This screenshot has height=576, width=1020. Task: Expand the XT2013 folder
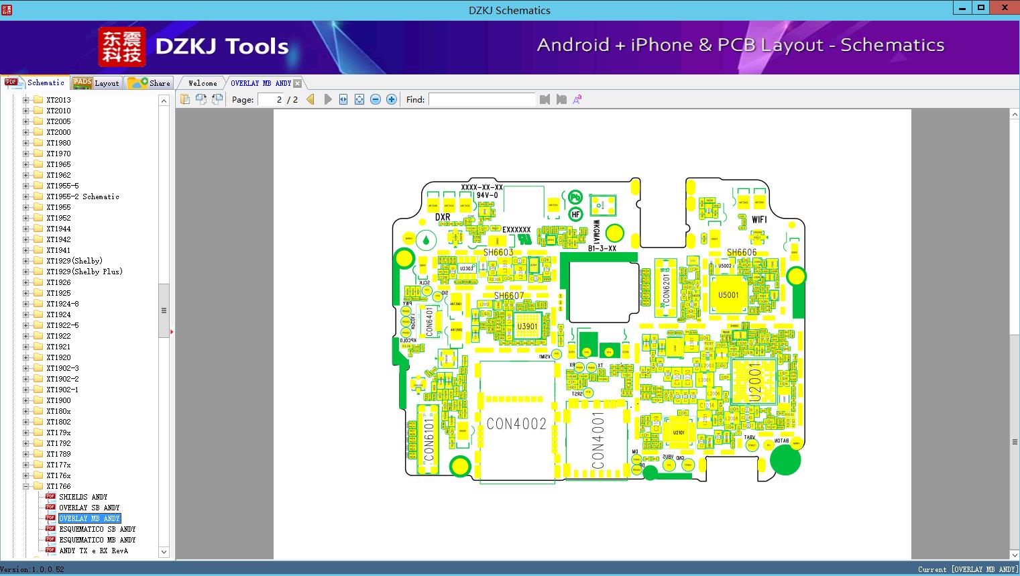[25, 100]
